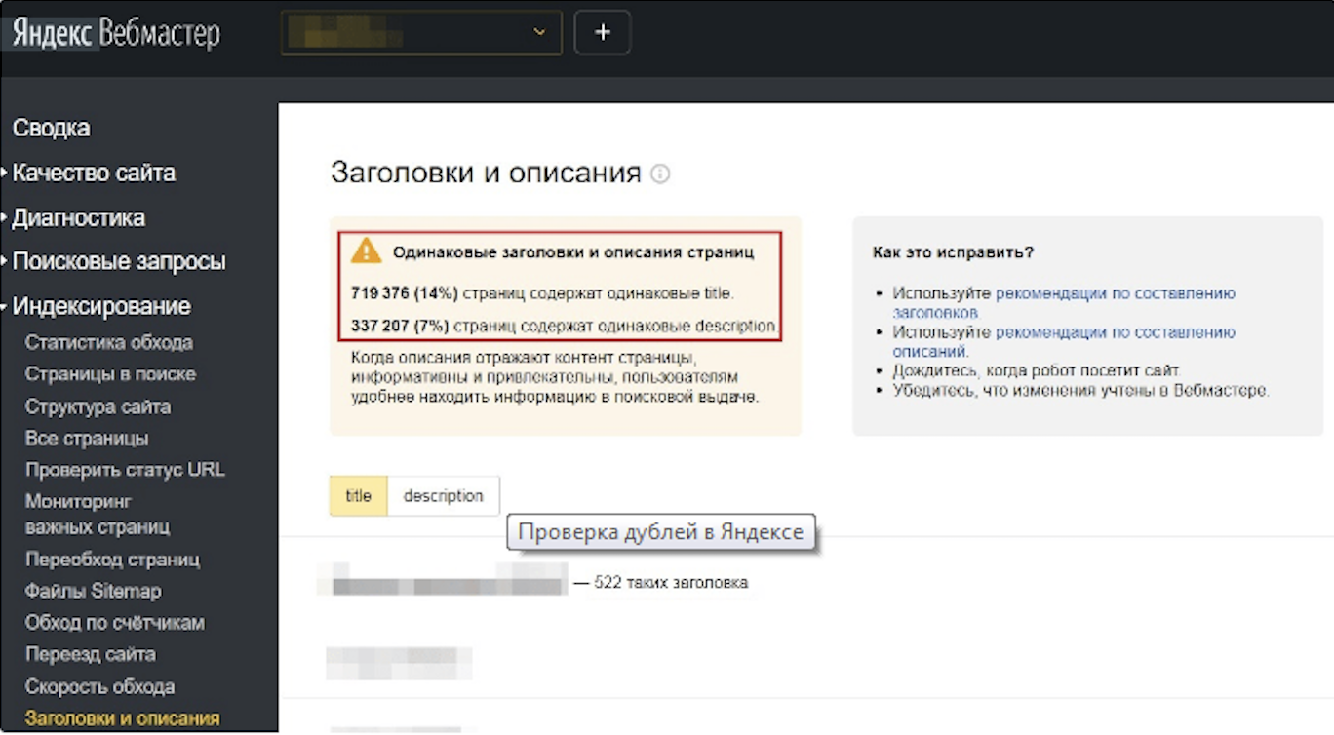Viewport: 1334px width, 735px height.
Task: Click the plus button to add a new site
Action: [602, 31]
